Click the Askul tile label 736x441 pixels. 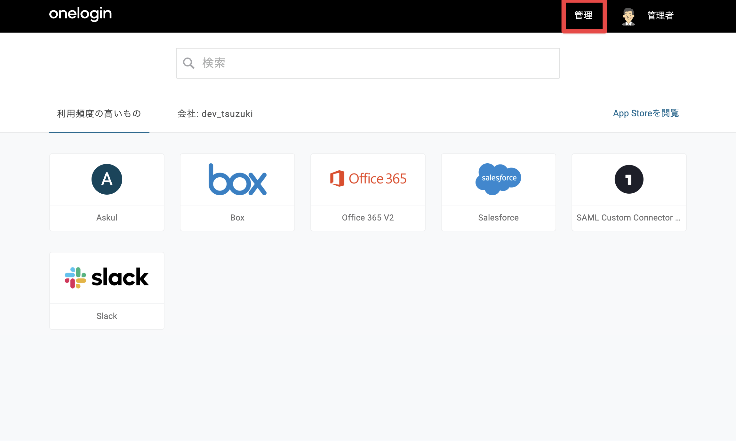(107, 218)
